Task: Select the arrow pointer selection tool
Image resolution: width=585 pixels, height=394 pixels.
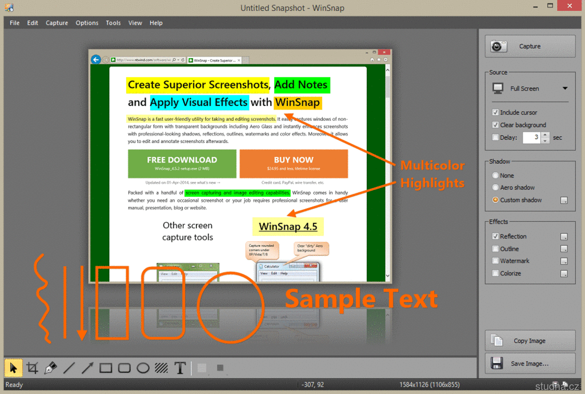Action: pyautogui.click(x=13, y=368)
